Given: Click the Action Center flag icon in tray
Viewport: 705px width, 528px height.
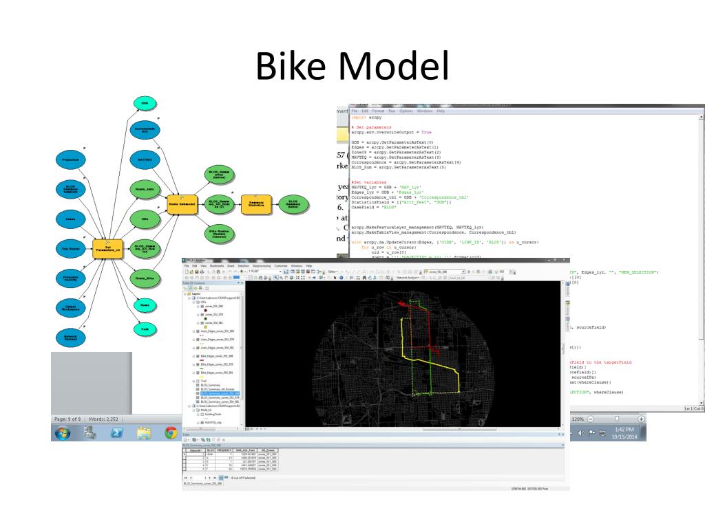Looking at the screenshot, I should click(591, 433).
